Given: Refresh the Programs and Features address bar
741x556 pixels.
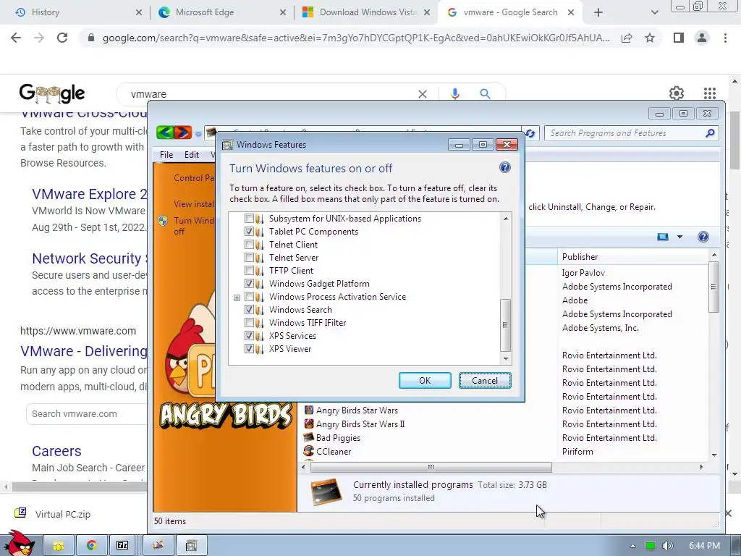Looking at the screenshot, I should click(530, 133).
